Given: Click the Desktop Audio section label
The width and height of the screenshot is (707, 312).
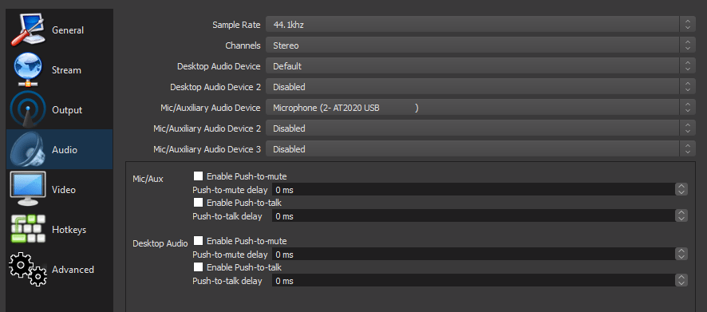Looking at the screenshot, I should pyautogui.click(x=160, y=244).
